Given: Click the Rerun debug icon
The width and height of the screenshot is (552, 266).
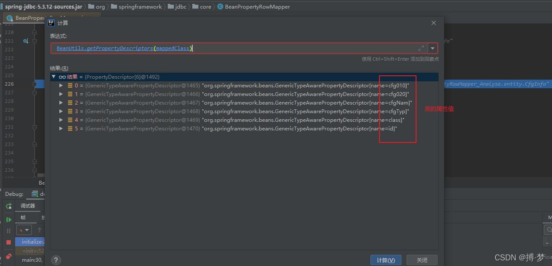Looking at the screenshot, I should pyautogui.click(x=9, y=207).
